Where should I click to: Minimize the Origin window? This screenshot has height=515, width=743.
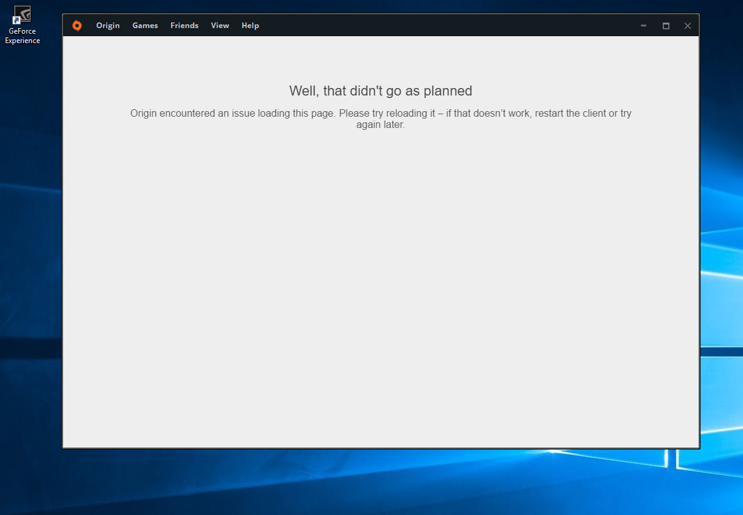[644, 26]
